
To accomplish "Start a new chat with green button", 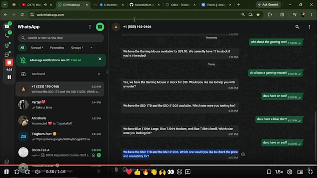I will point(100,27).
